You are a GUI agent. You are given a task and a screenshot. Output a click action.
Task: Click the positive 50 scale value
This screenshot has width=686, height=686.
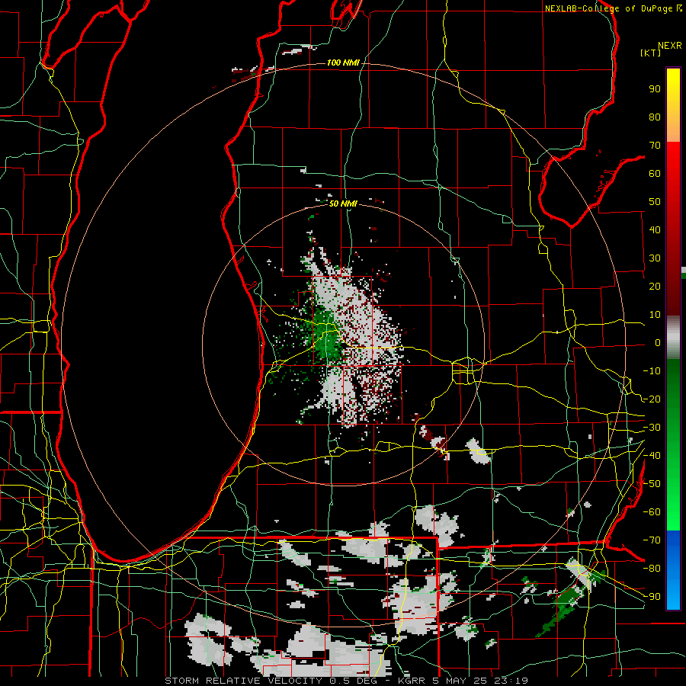pos(655,202)
